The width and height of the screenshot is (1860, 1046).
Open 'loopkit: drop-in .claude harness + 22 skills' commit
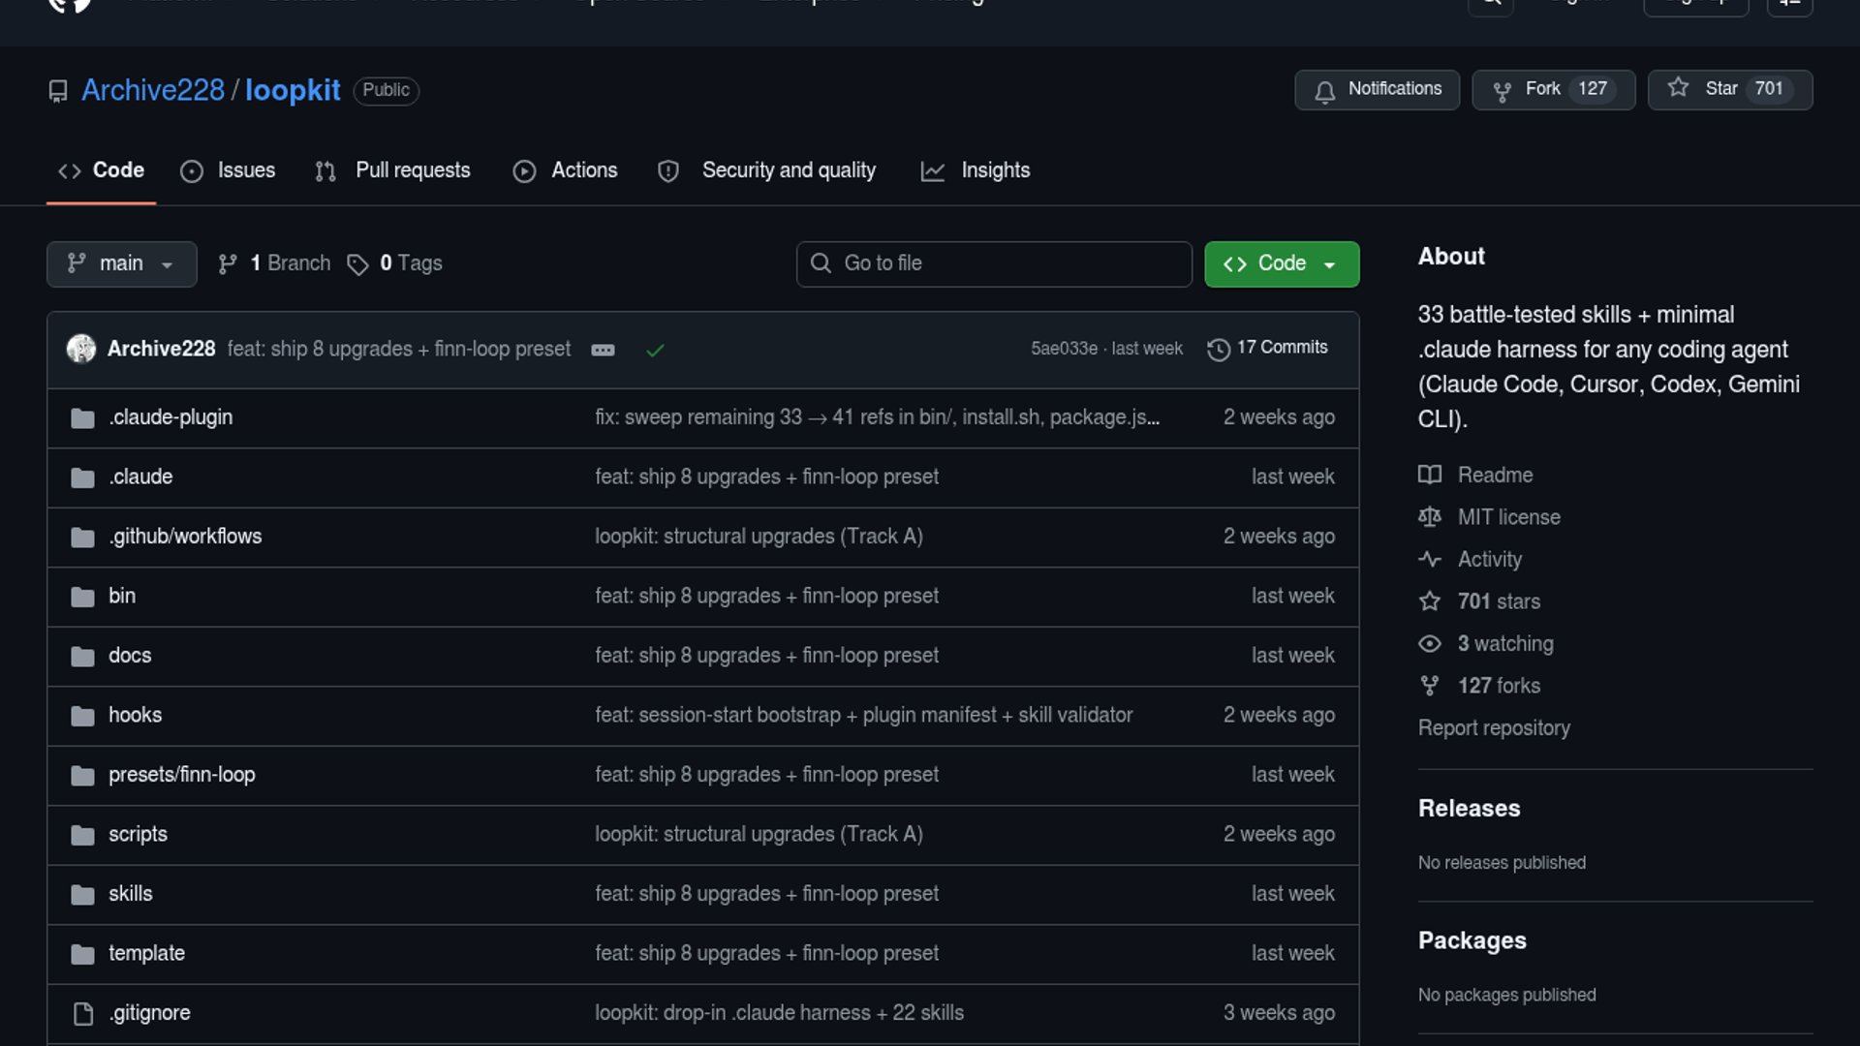[779, 1013]
